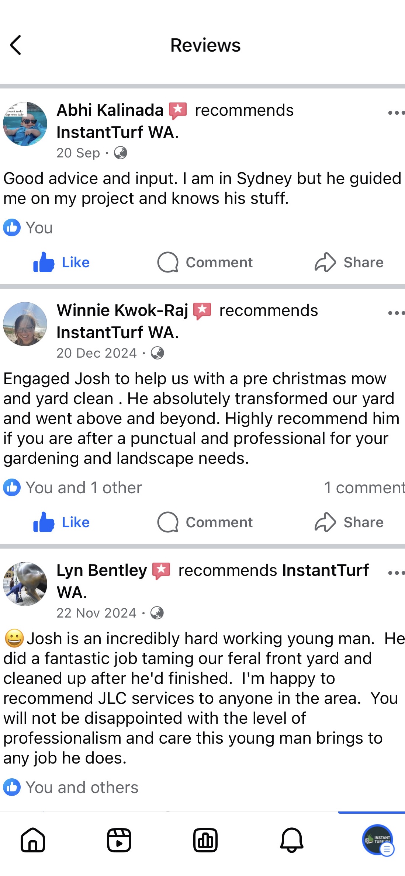Go back using the top-left arrow
Screen dimensions: 405x876
pyautogui.click(x=15, y=45)
